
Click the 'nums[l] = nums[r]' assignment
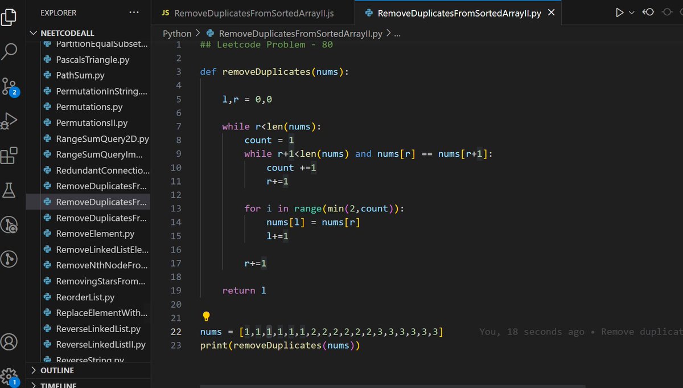[x=314, y=222]
